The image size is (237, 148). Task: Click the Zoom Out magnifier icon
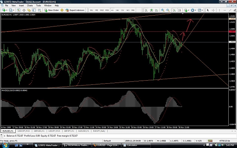click(168, 10)
